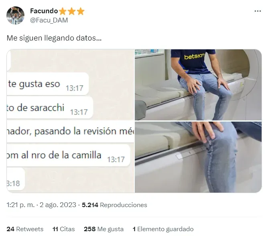The image size is (268, 236).
Task: Open the photo of man in betsson shirt
Action: [x=198, y=85]
